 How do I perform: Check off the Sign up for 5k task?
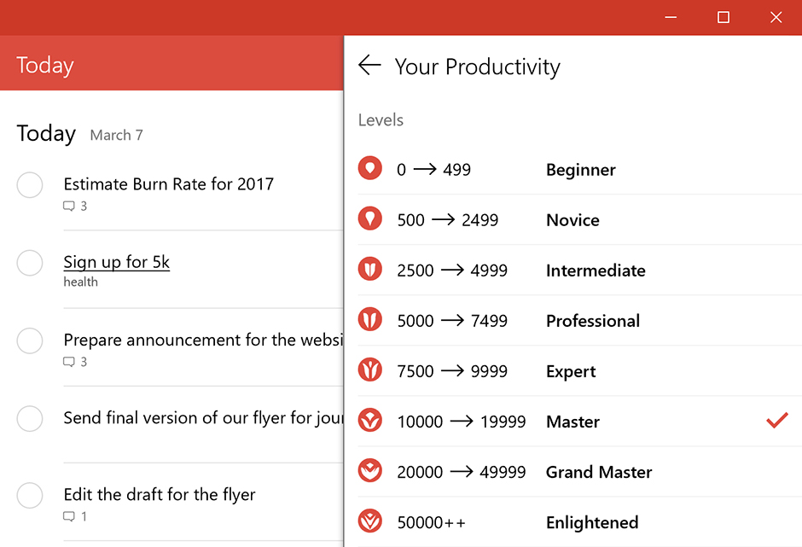click(30, 263)
